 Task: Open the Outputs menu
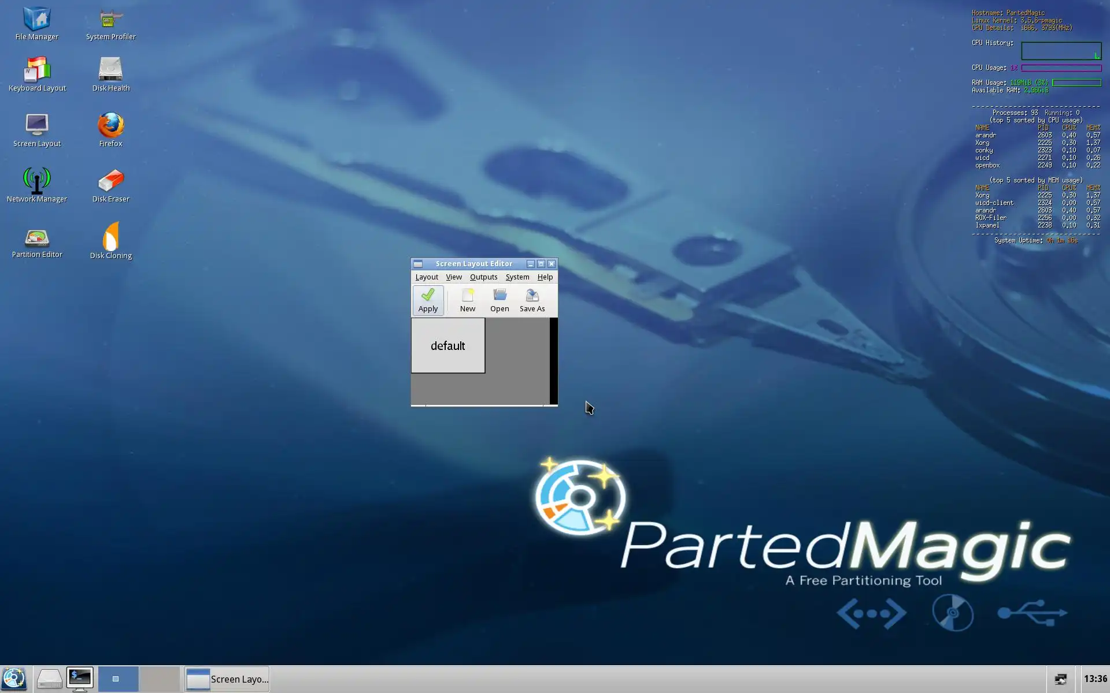tap(483, 277)
